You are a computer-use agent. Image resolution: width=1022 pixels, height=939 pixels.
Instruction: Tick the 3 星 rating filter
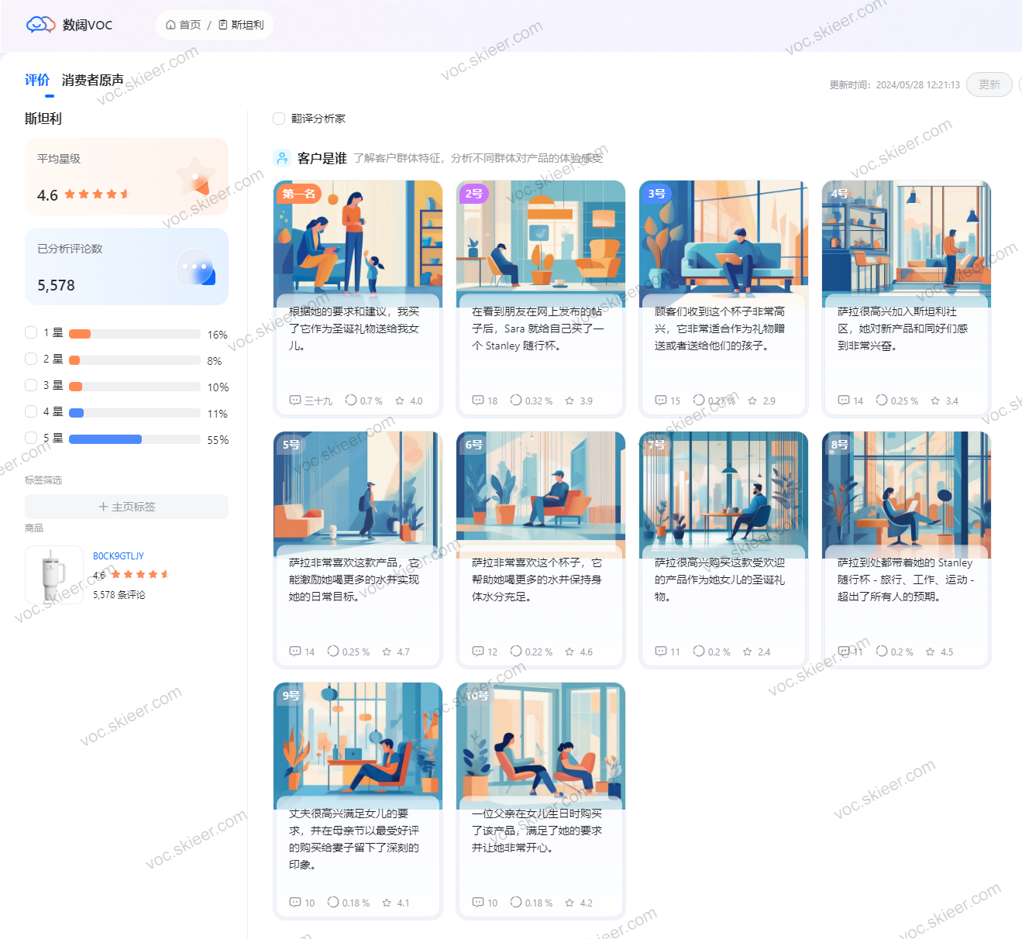[31, 385]
